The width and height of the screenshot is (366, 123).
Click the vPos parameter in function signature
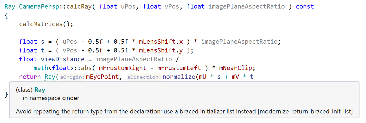tap(172, 6)
